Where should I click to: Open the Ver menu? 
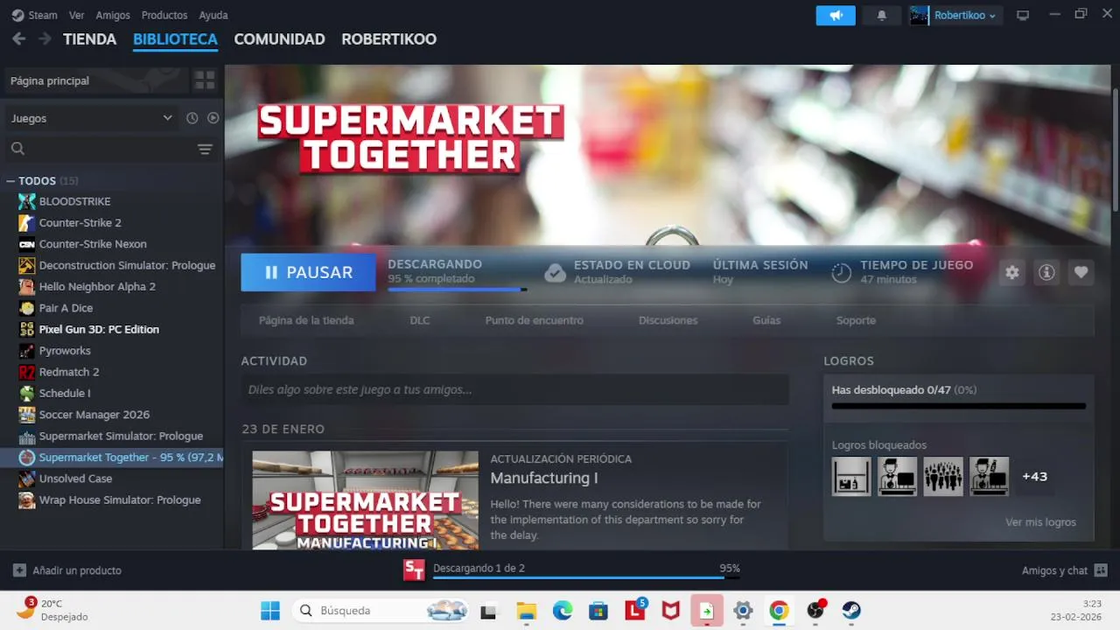point(77,16)
